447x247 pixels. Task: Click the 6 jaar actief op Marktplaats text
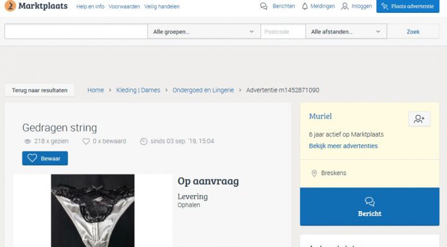click(x=346, y=135)
